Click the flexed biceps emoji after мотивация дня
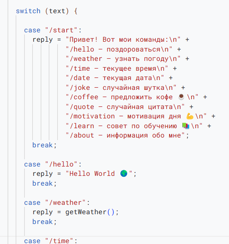229x244 pixels. click(190, 116)
